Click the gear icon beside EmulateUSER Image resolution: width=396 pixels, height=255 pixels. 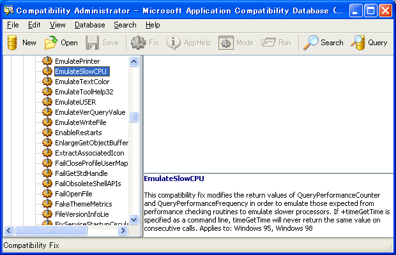coord(47,102)
